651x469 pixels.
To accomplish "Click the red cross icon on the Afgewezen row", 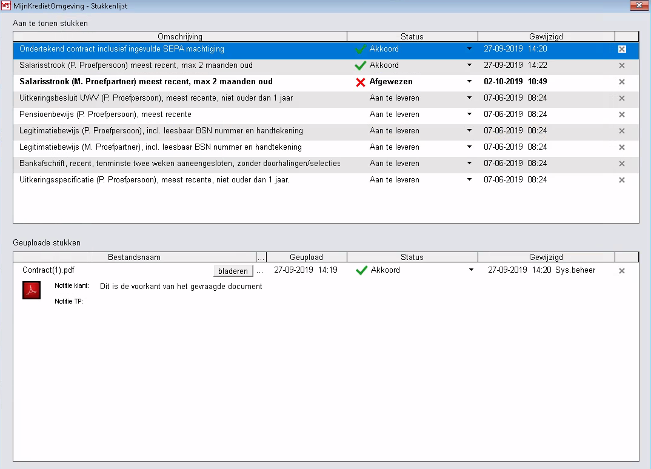I will tap(361, 82).
